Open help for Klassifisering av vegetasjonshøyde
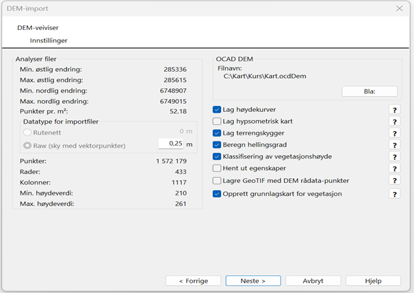This screenshot has width=414, height=293. coord(394,157)
